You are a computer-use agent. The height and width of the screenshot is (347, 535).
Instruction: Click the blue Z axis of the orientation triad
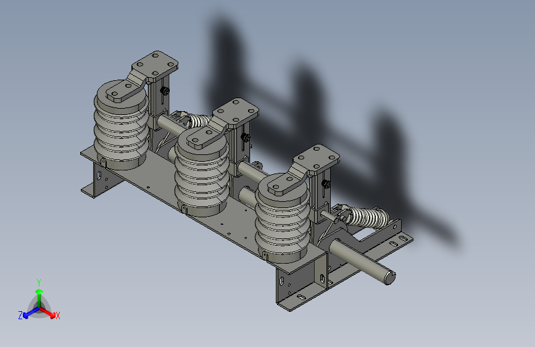(x=28, y=313)
